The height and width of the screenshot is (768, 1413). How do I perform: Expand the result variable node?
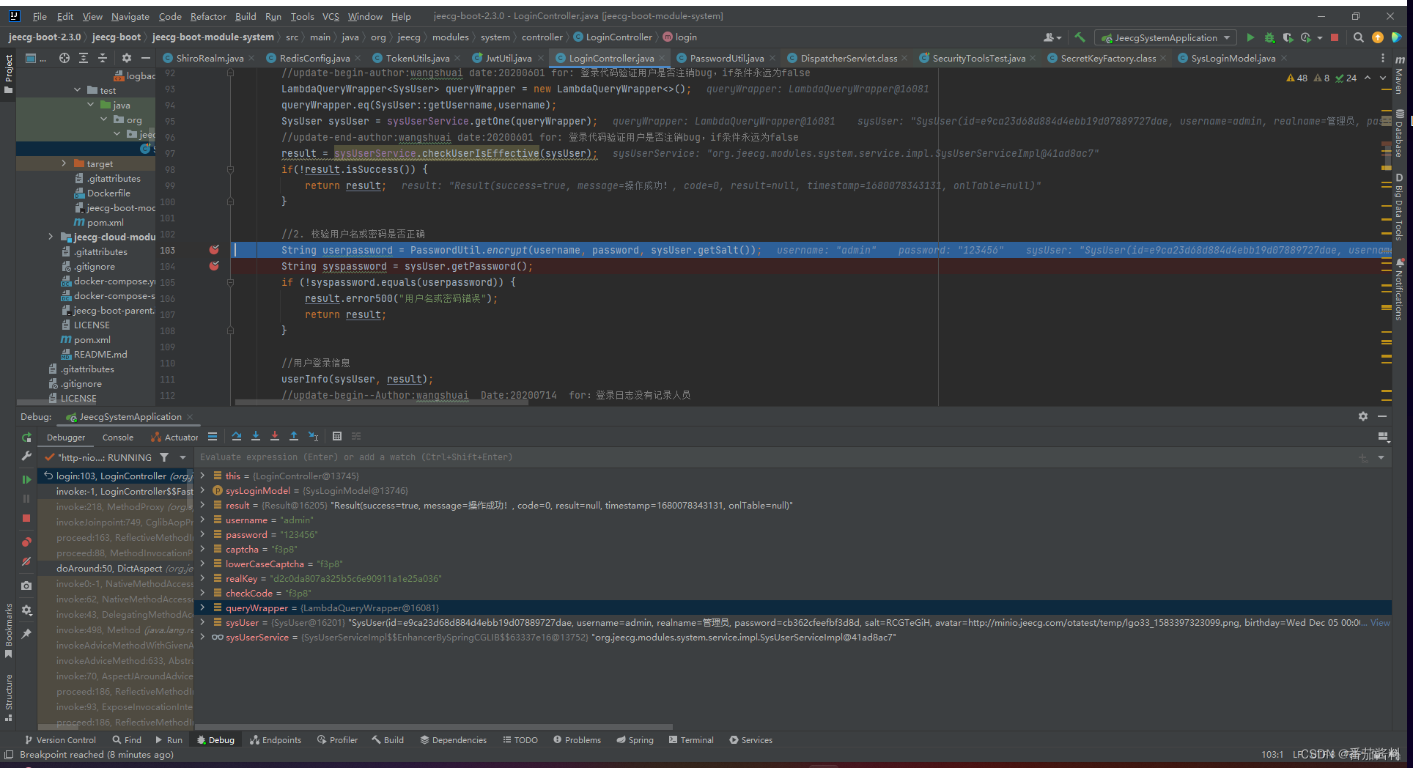pos(203,505)
